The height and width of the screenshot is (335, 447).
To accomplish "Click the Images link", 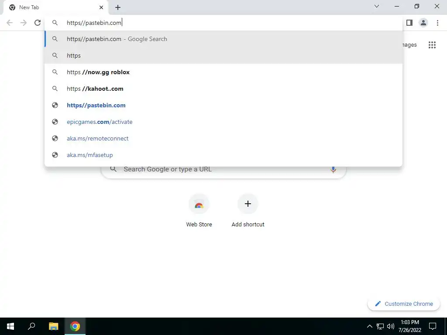I will pos(409,45).
